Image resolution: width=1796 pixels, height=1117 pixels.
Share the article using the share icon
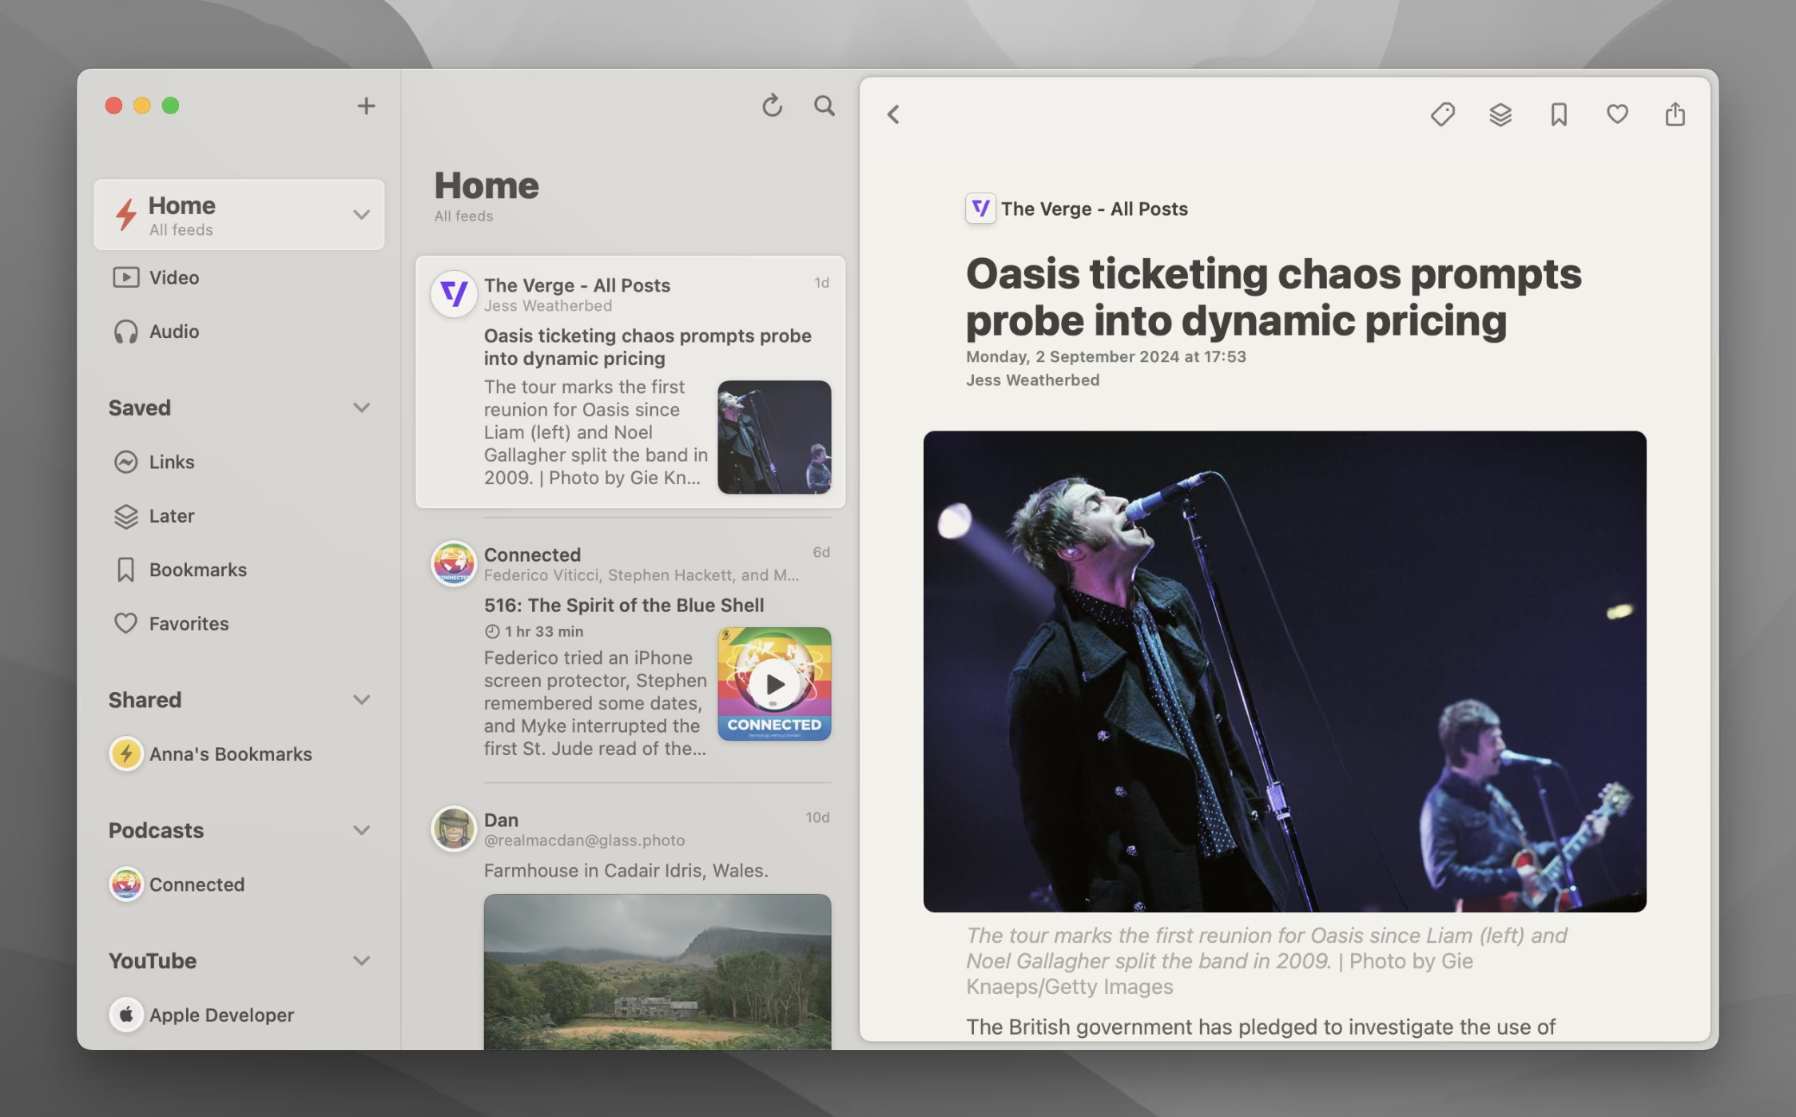click(1675, 114)
